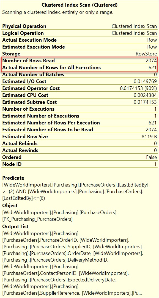Select the object name '[PK_Purchasing_PurchaseOrders]'
This screenshot has height=298, width=159.
(x=37, y=219)
